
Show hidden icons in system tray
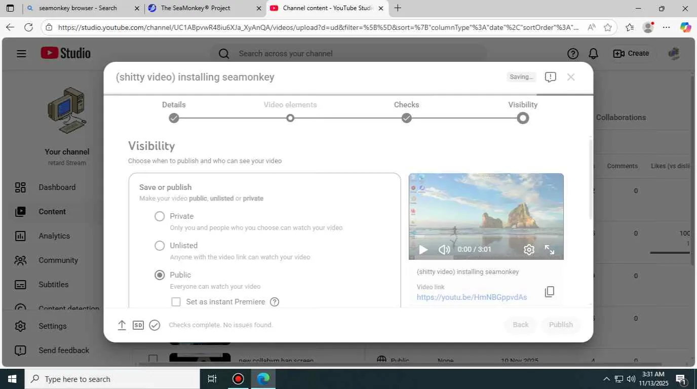[606, 379]
